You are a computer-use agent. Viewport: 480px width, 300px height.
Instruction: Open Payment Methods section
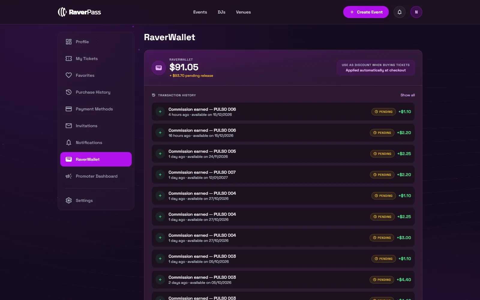tap(96, 109)
